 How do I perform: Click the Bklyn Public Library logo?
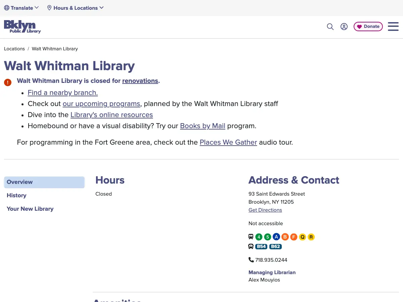[22, 27]
